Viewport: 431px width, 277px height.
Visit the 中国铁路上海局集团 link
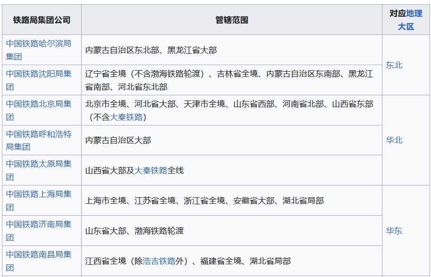coord(39,201)
